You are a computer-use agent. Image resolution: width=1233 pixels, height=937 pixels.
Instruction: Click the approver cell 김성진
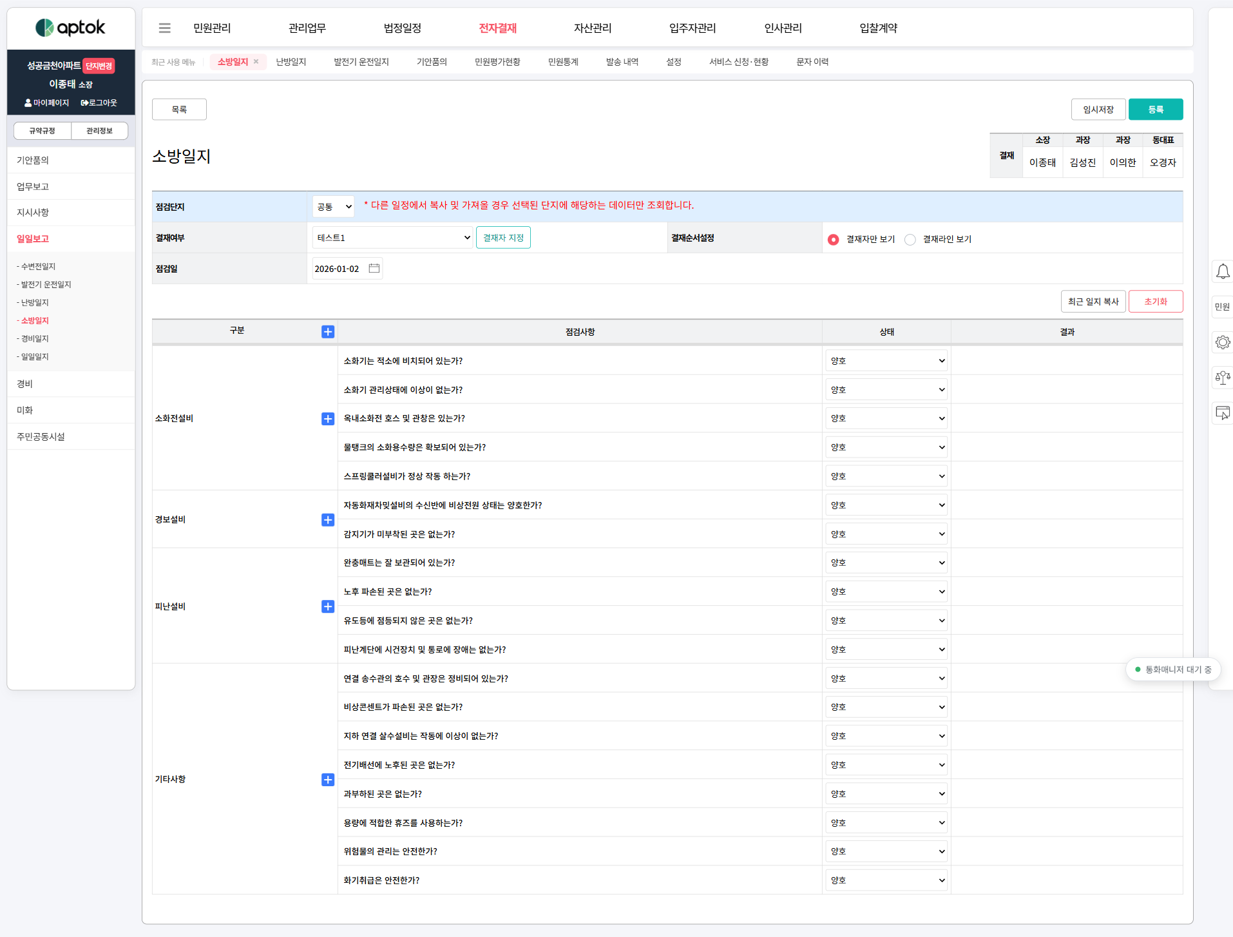1082,163
